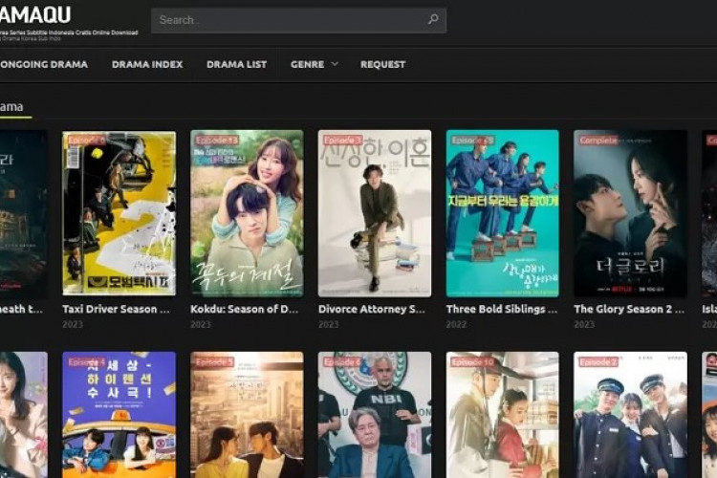Image resolution: width=717 pixels, height=478 pixels.
Task: Click Episode 3 badge on Divorce Attorney poster
Action: [x=343, y=140]
